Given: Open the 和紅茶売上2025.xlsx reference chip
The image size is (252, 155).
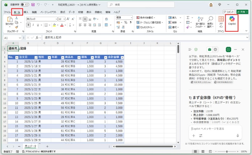Looking at the screenshot, I should (201, 82).
